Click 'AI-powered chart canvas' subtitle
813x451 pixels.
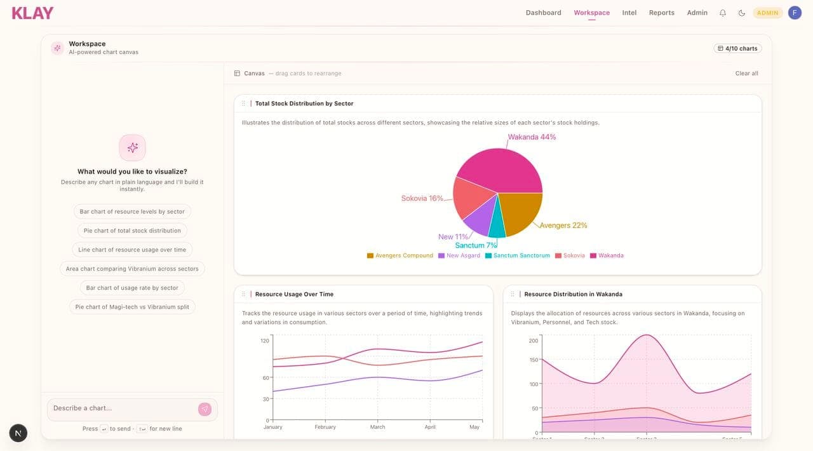pyautogui.click(x=104, y=52)
